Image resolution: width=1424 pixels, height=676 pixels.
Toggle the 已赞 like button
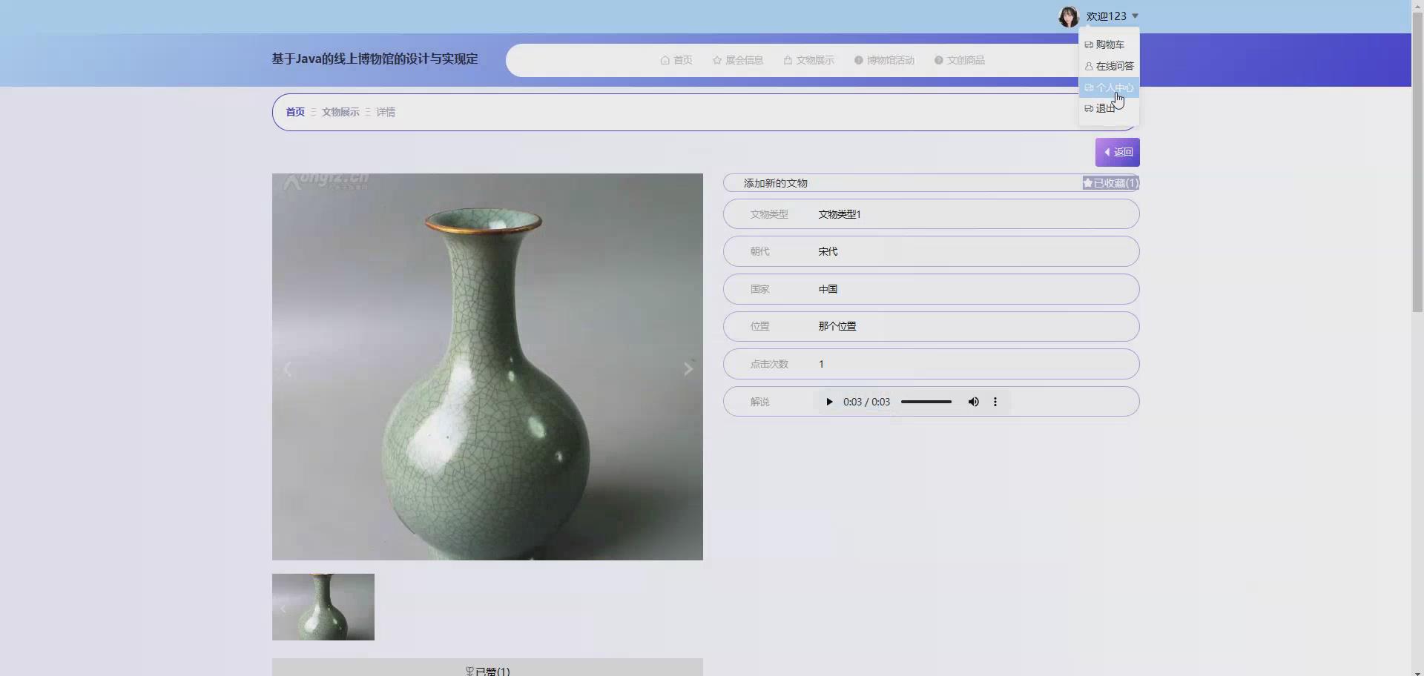tap(487, 669)
